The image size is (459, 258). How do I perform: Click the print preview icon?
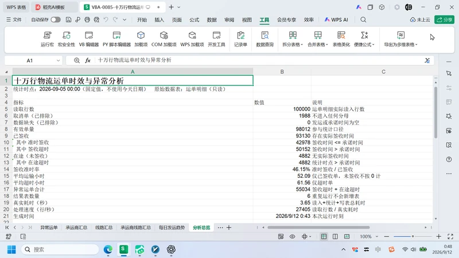coord(96,19)
